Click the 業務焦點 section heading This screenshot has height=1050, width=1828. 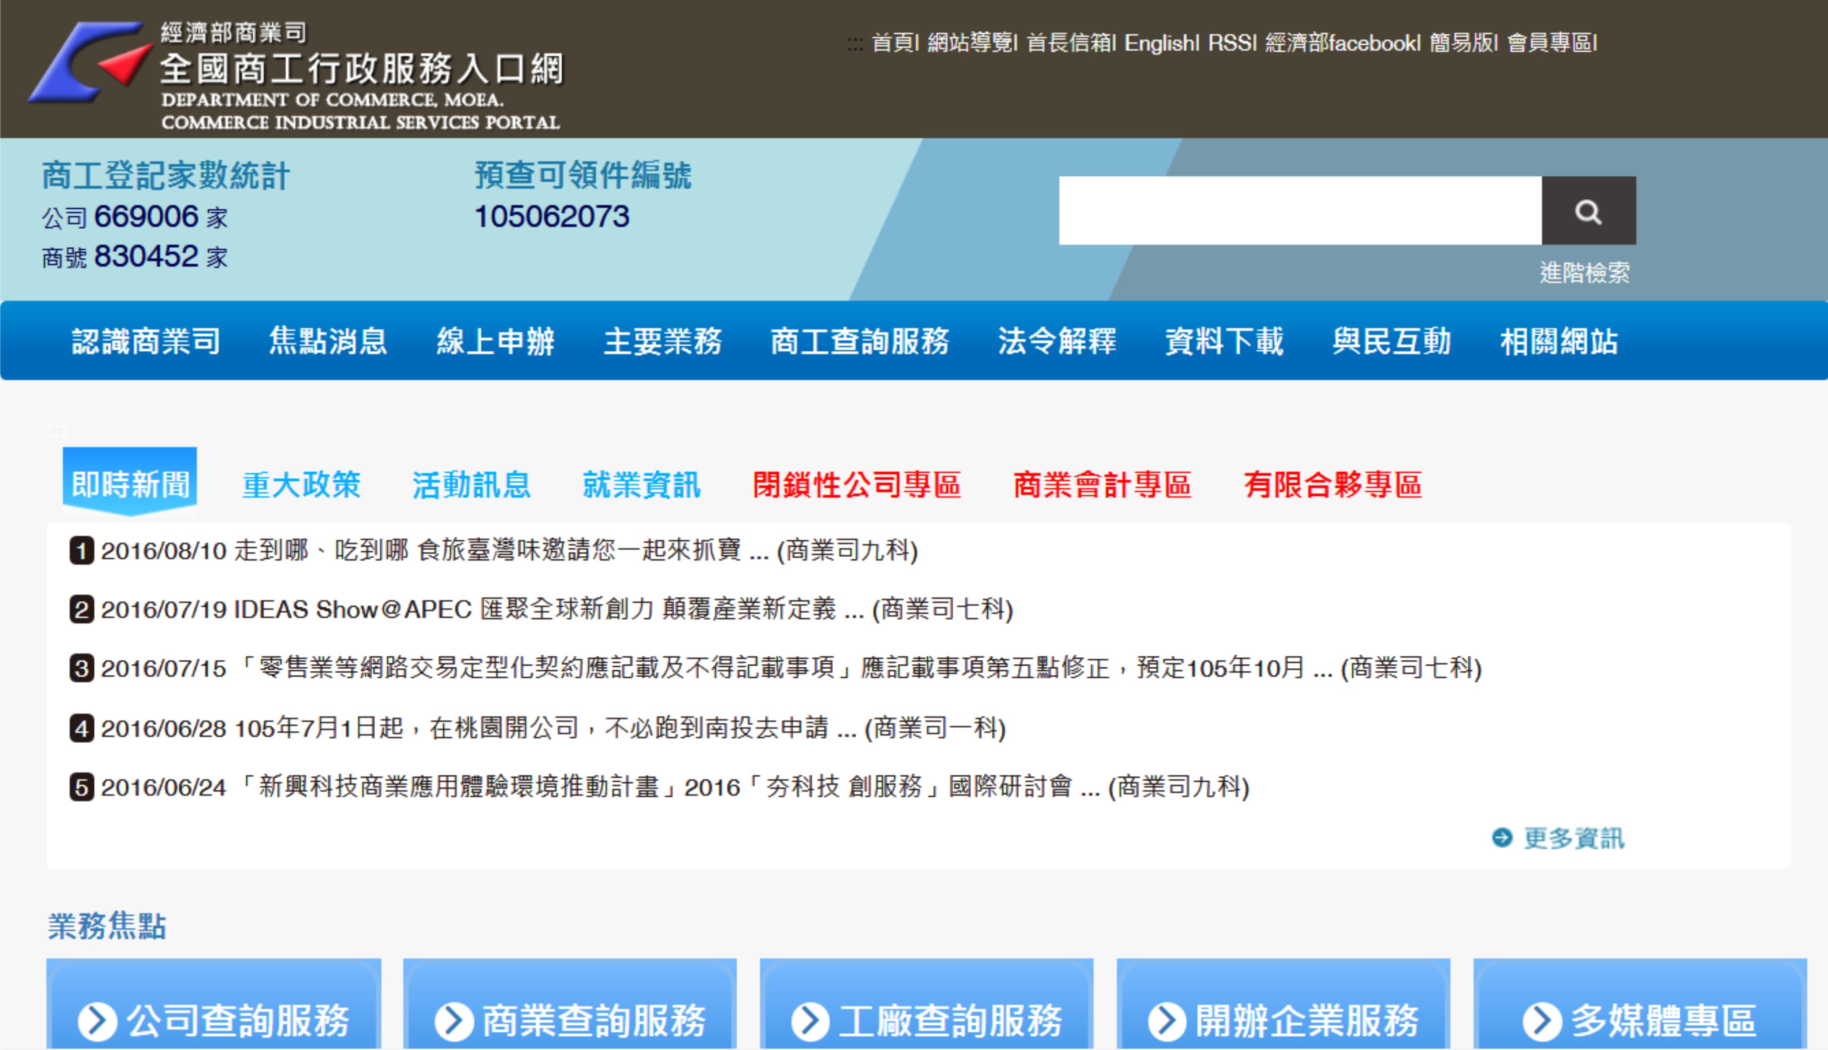tap(107, 926)
